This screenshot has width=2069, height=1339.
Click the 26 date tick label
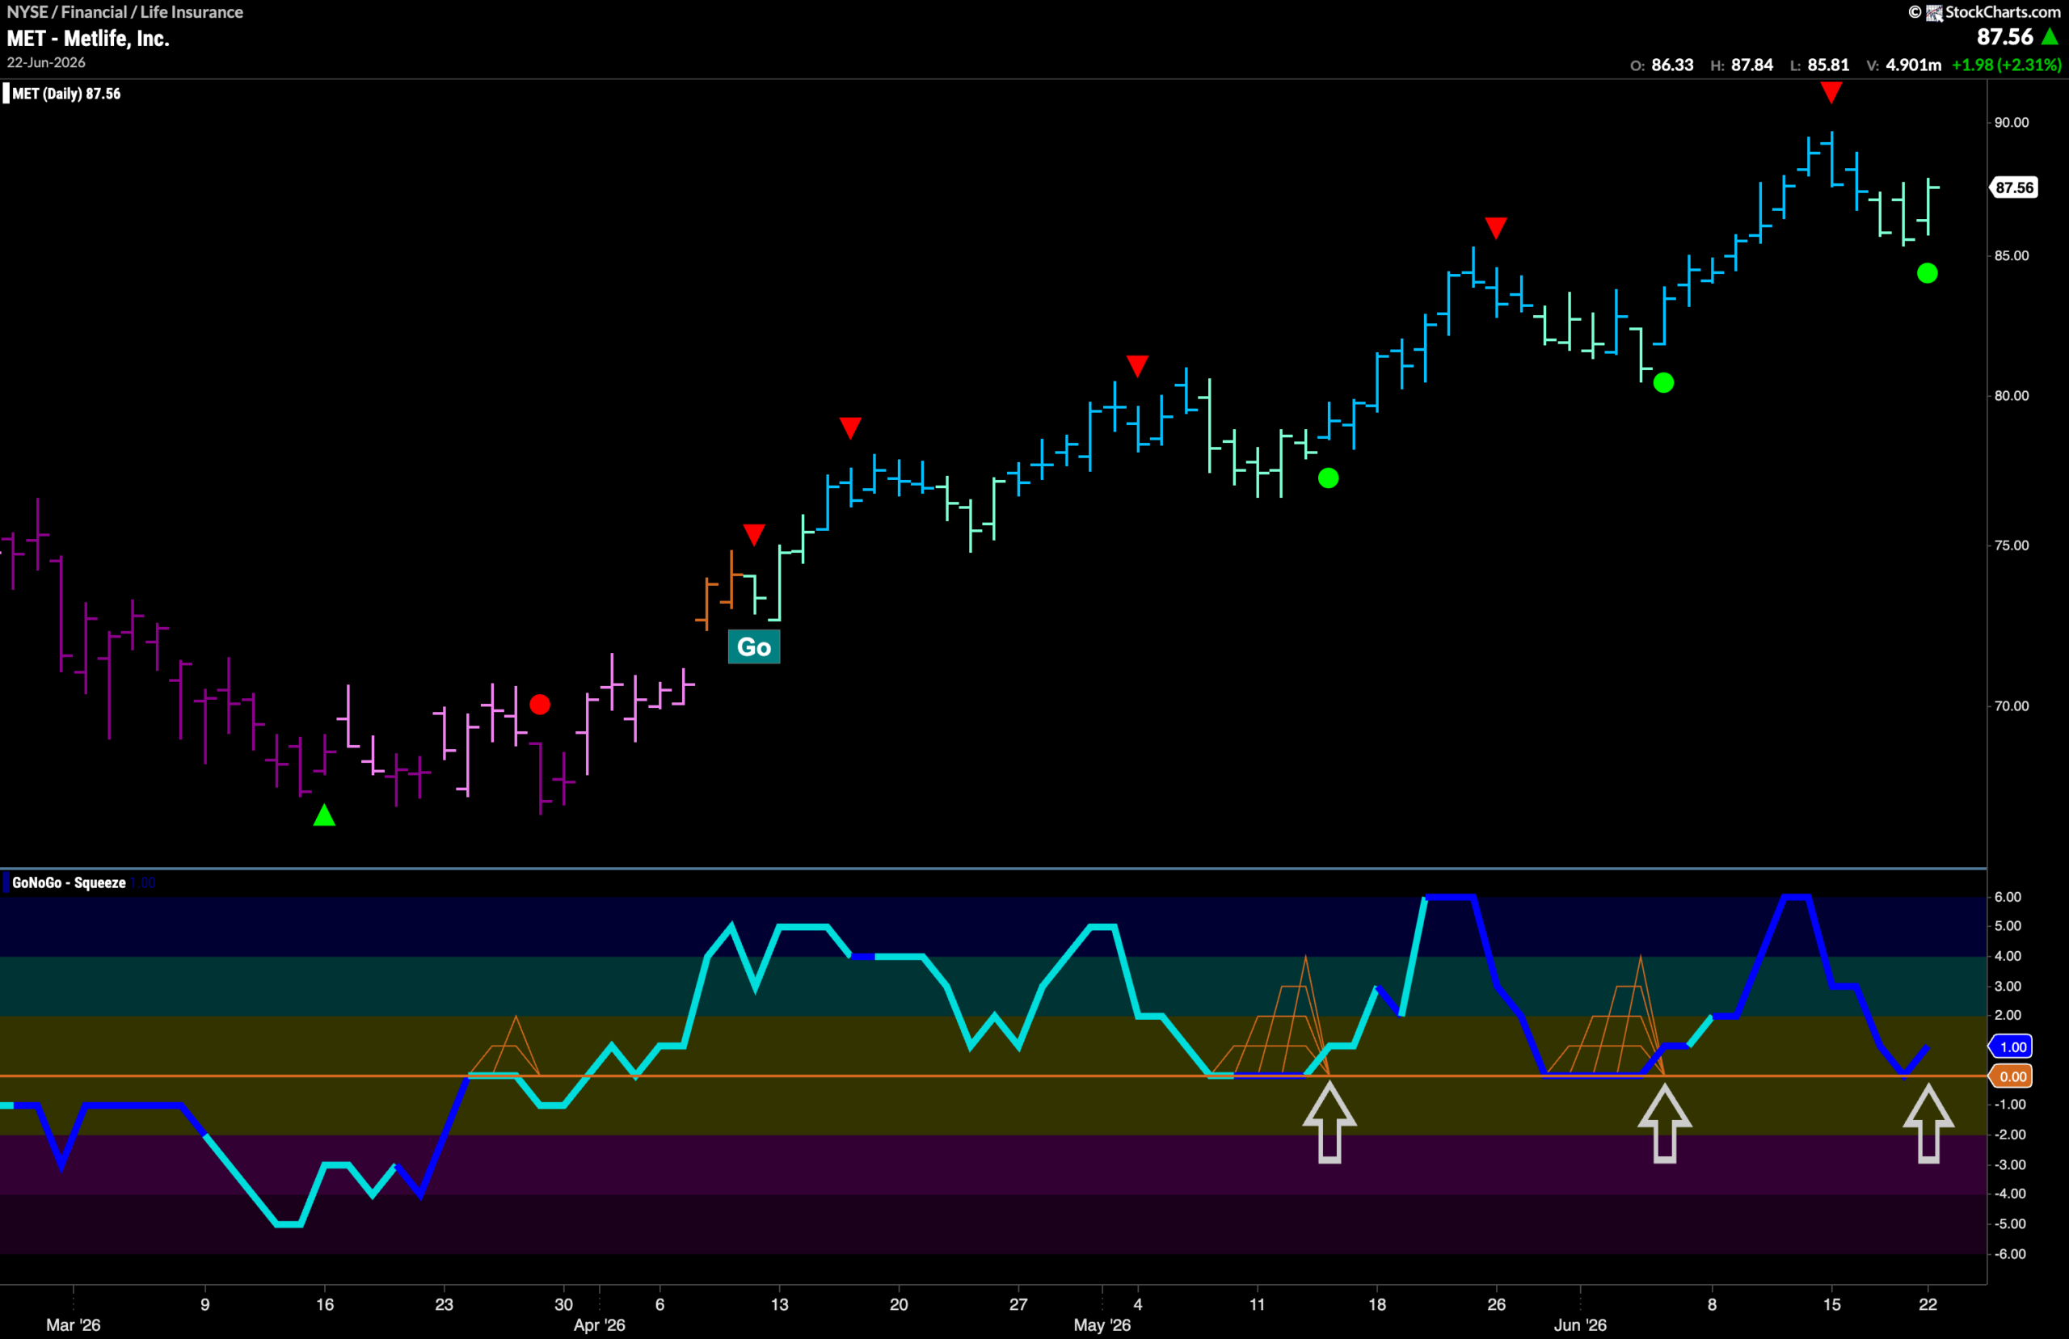coord(1496,1304)
